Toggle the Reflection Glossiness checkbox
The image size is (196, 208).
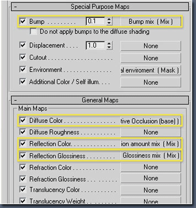click(23, 156)
